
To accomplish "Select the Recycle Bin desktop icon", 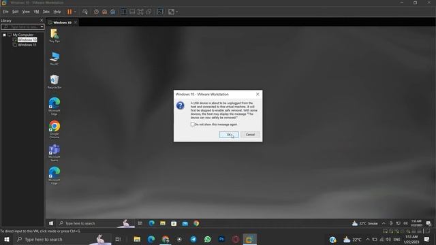I will [x=54, y=82].
